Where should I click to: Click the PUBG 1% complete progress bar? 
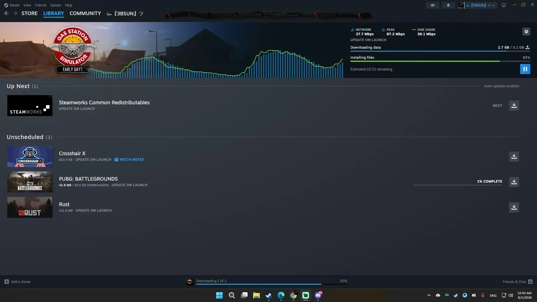tap(458, 185)
